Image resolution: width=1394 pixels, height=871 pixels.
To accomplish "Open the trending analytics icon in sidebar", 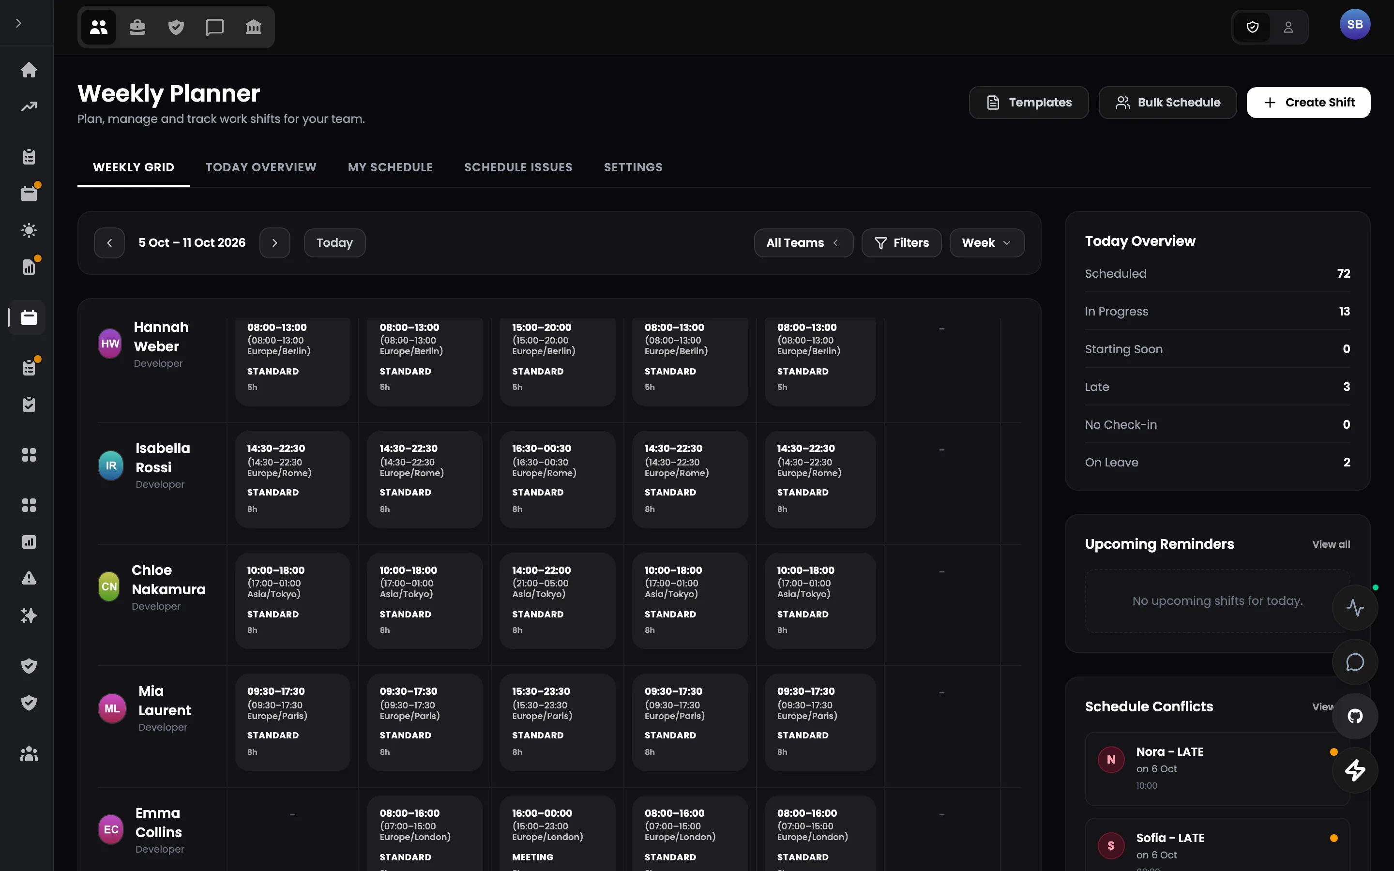I will [x=29, y=106].
